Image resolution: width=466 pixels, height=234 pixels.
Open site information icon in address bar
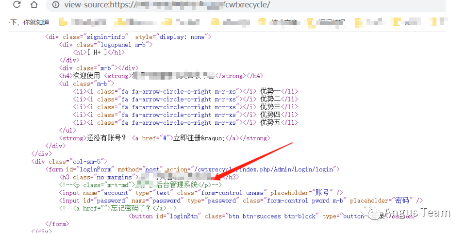click(55, 5)
